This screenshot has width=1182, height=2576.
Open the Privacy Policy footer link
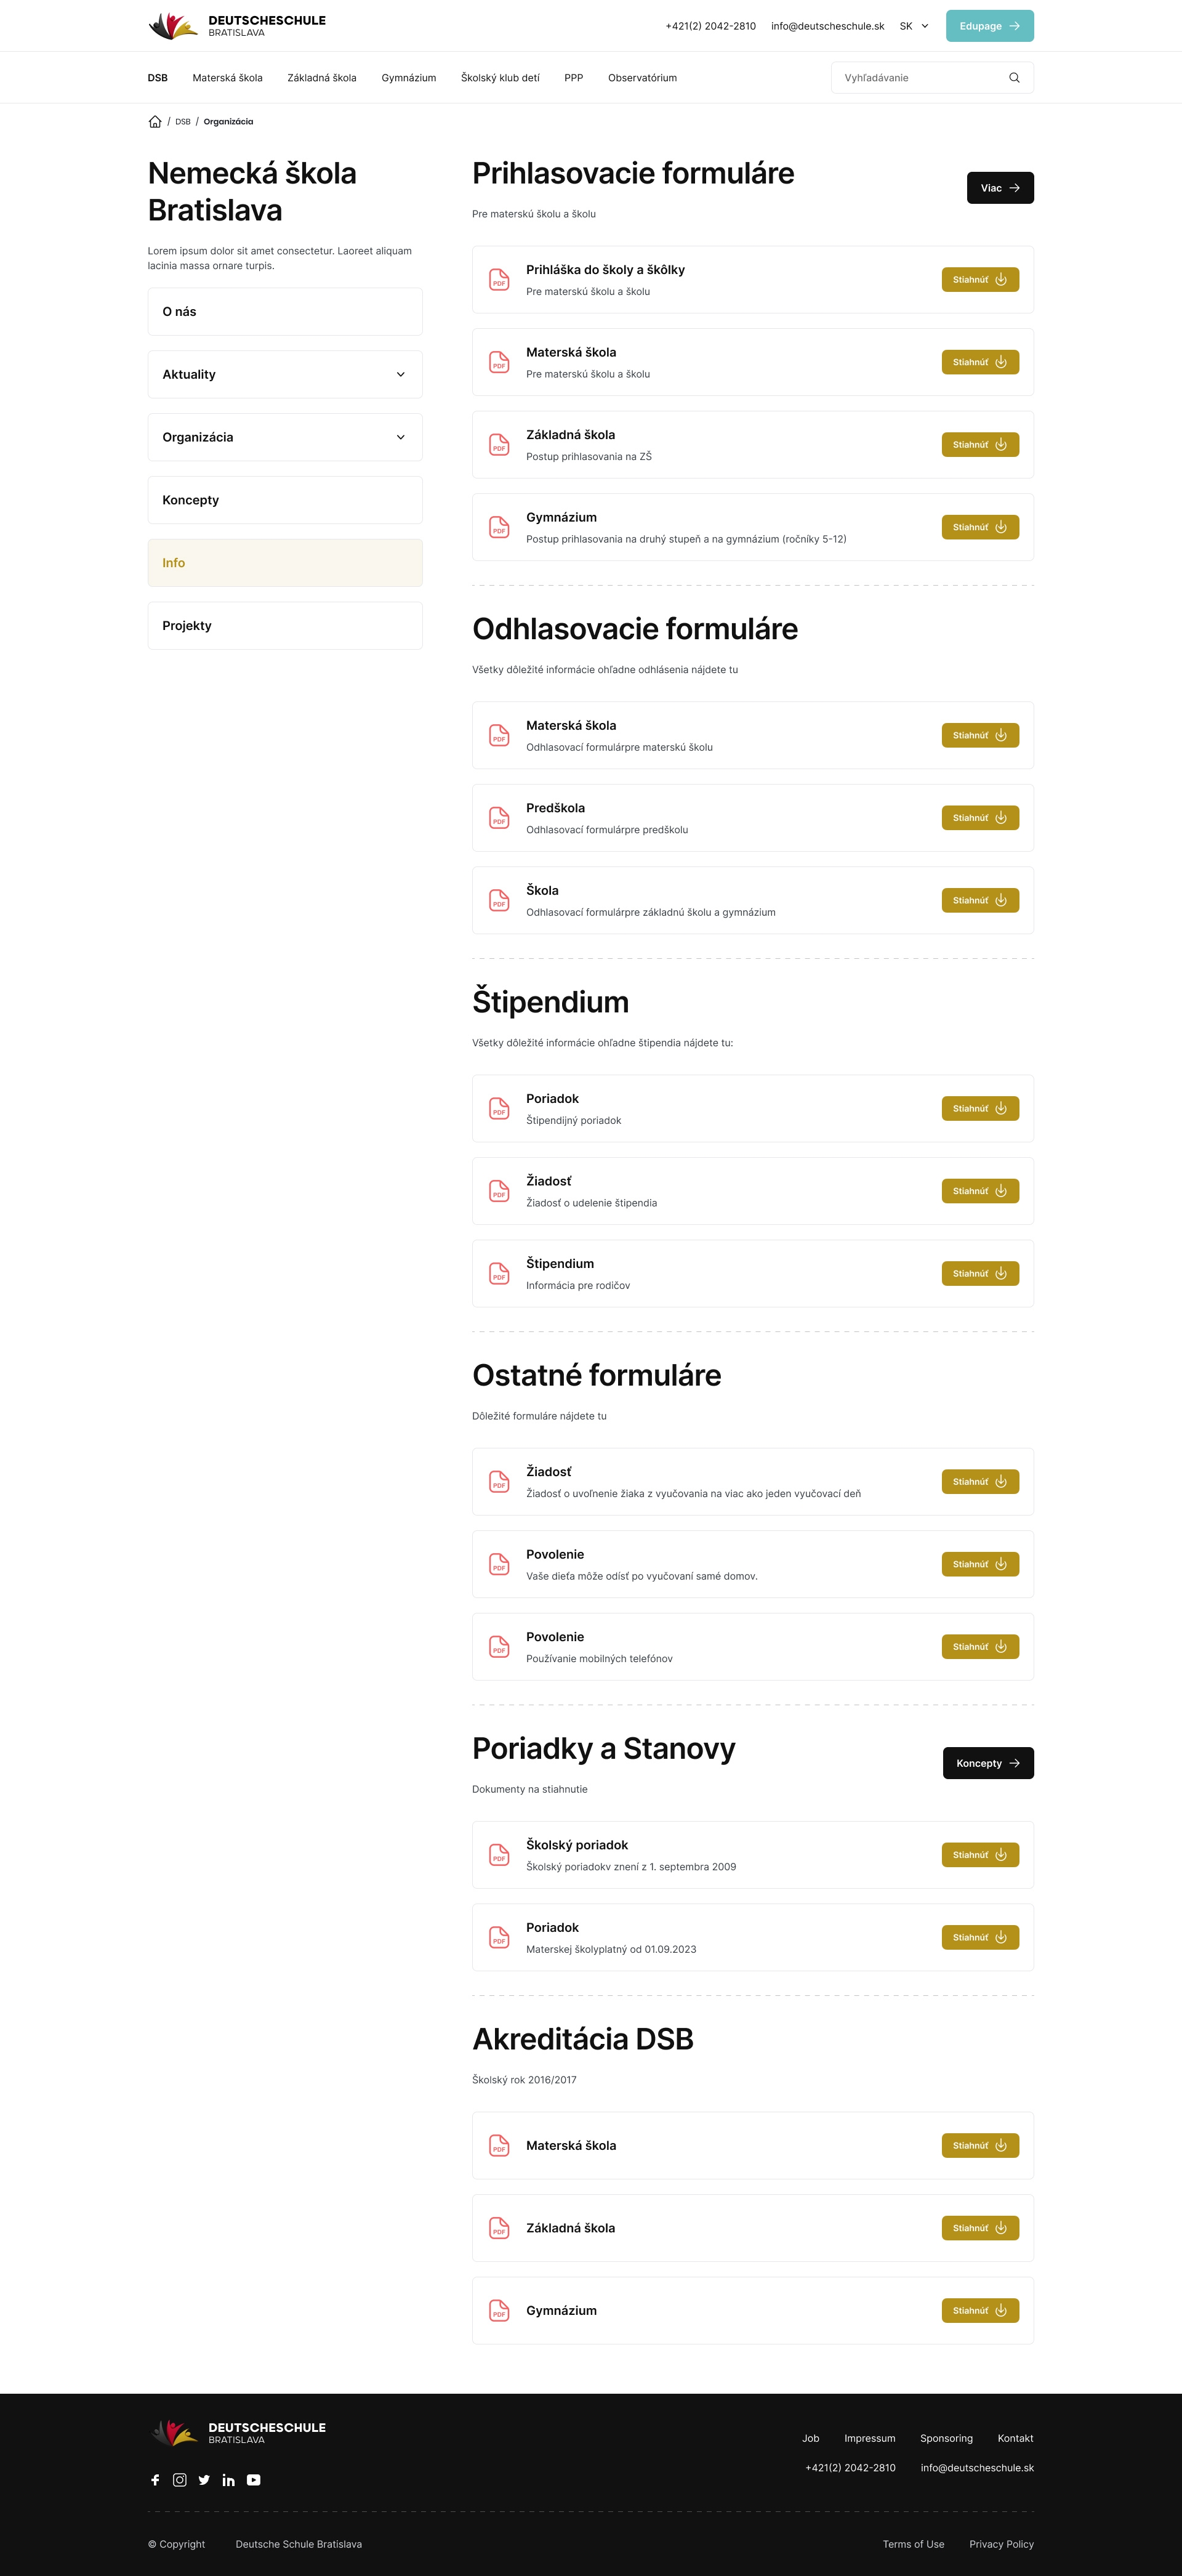(1001, 2544)
